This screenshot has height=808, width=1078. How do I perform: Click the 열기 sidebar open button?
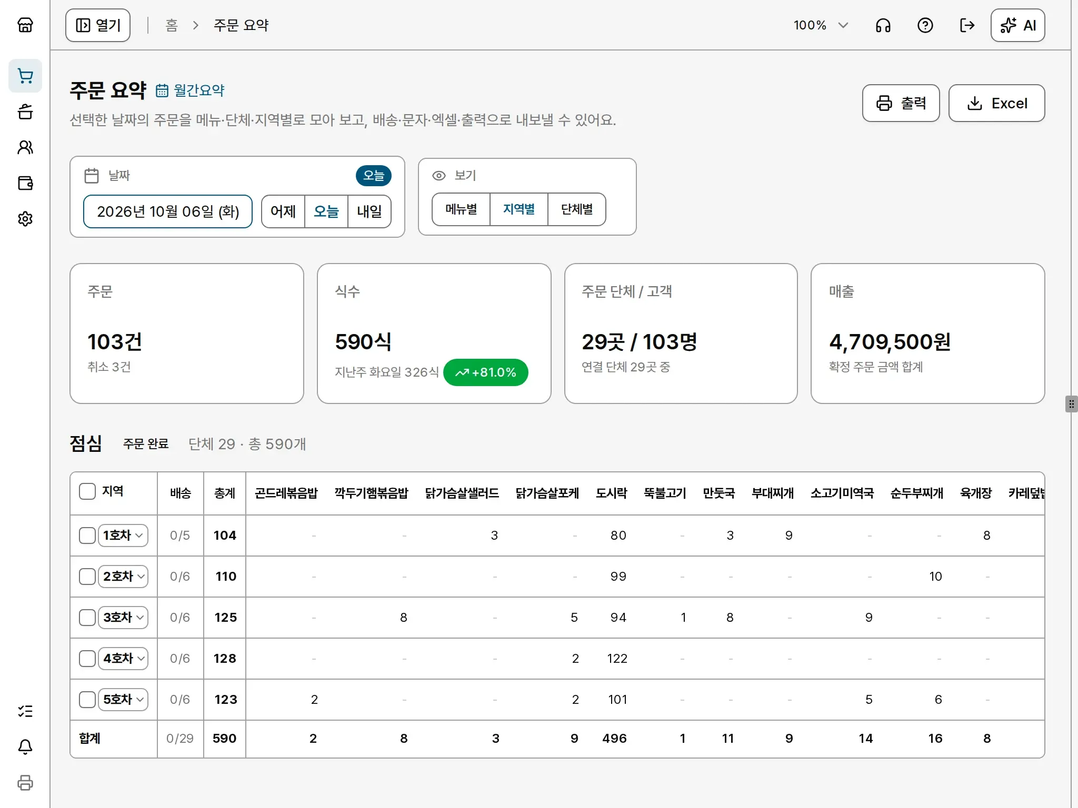coord(98,25)
